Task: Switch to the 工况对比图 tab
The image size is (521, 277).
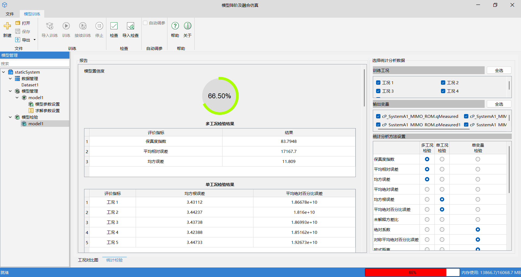Action: [88, 260]
